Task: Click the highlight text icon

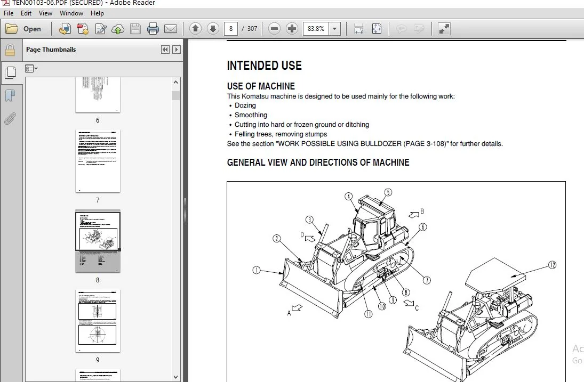Action: 419,29
